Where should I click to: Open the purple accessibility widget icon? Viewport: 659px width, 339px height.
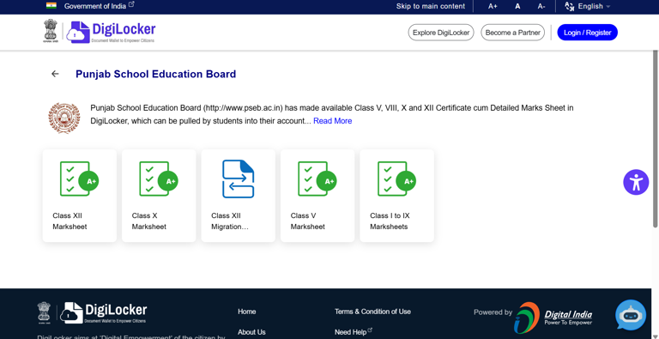(x=636, y=182)
